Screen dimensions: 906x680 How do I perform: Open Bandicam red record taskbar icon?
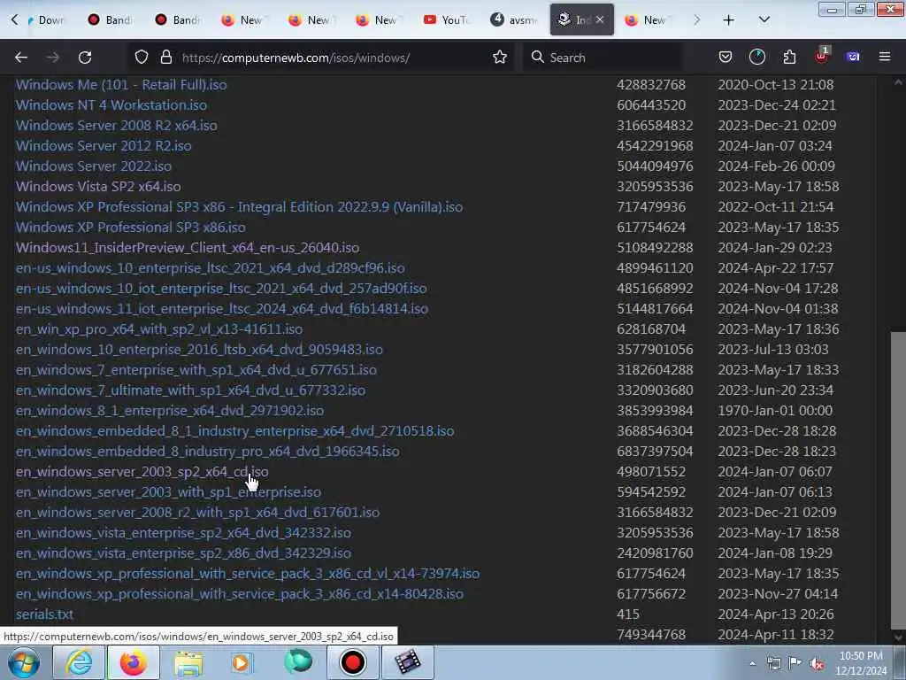click(x=352, y=662)
